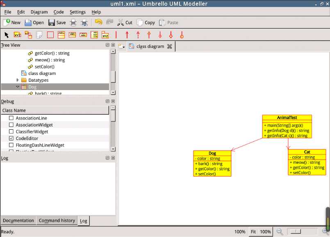Click the Tree View scrollbar down arrow

point(113,93)
